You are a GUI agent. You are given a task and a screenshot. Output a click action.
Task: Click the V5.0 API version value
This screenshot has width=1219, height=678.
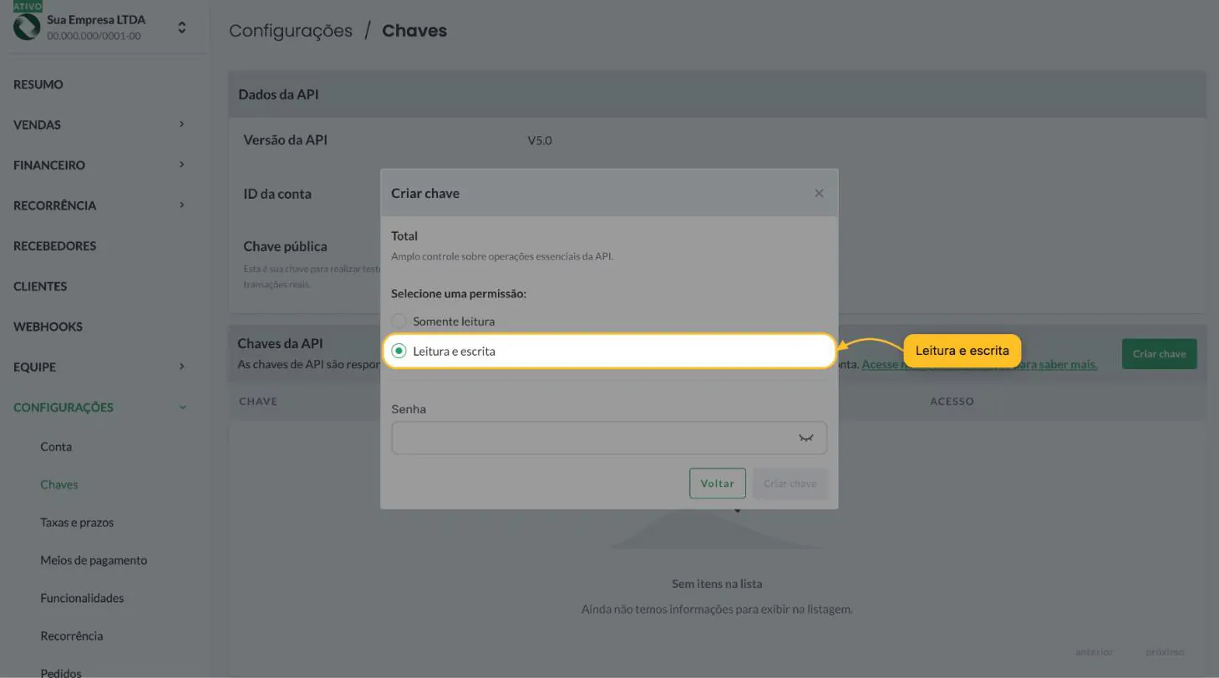(x=540, y=140)
